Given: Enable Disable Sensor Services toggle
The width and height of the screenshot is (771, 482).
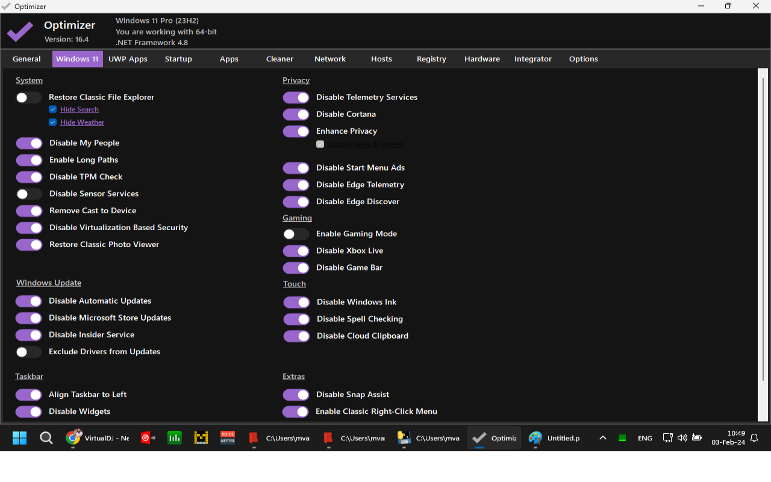Looking at the screenshot, I should (x=29, y=194).
